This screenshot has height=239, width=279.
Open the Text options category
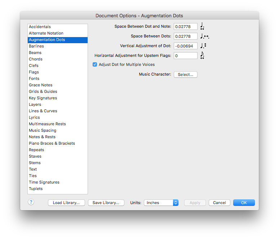pyautogui.click(x=58, y=169)
